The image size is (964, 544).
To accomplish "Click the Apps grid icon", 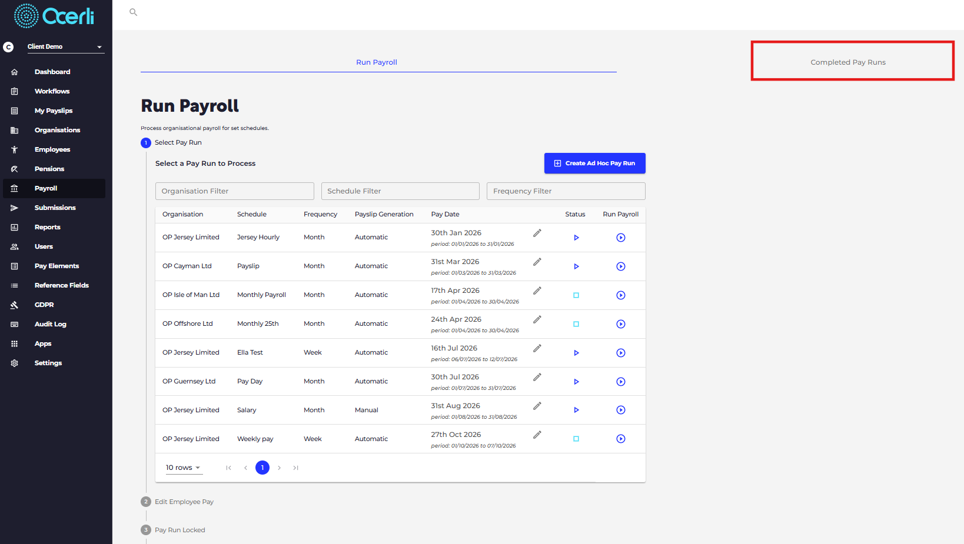I will point(14,343).
